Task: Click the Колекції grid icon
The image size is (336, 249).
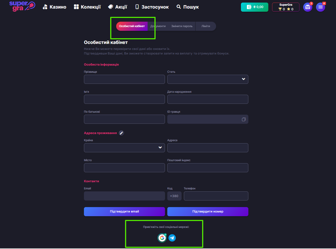Action: [76, 7]
